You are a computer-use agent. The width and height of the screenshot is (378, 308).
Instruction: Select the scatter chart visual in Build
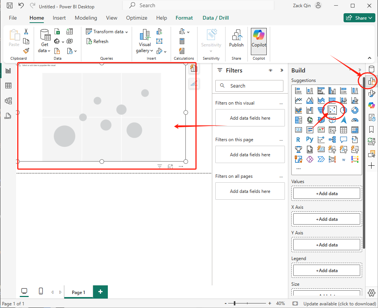(332, 110)
